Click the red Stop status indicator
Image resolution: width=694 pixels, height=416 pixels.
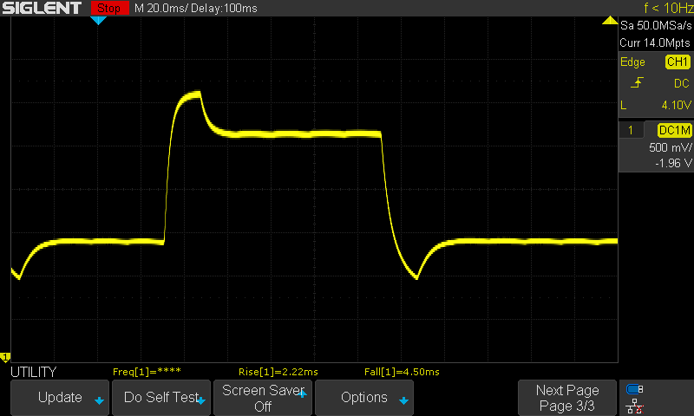110,8
